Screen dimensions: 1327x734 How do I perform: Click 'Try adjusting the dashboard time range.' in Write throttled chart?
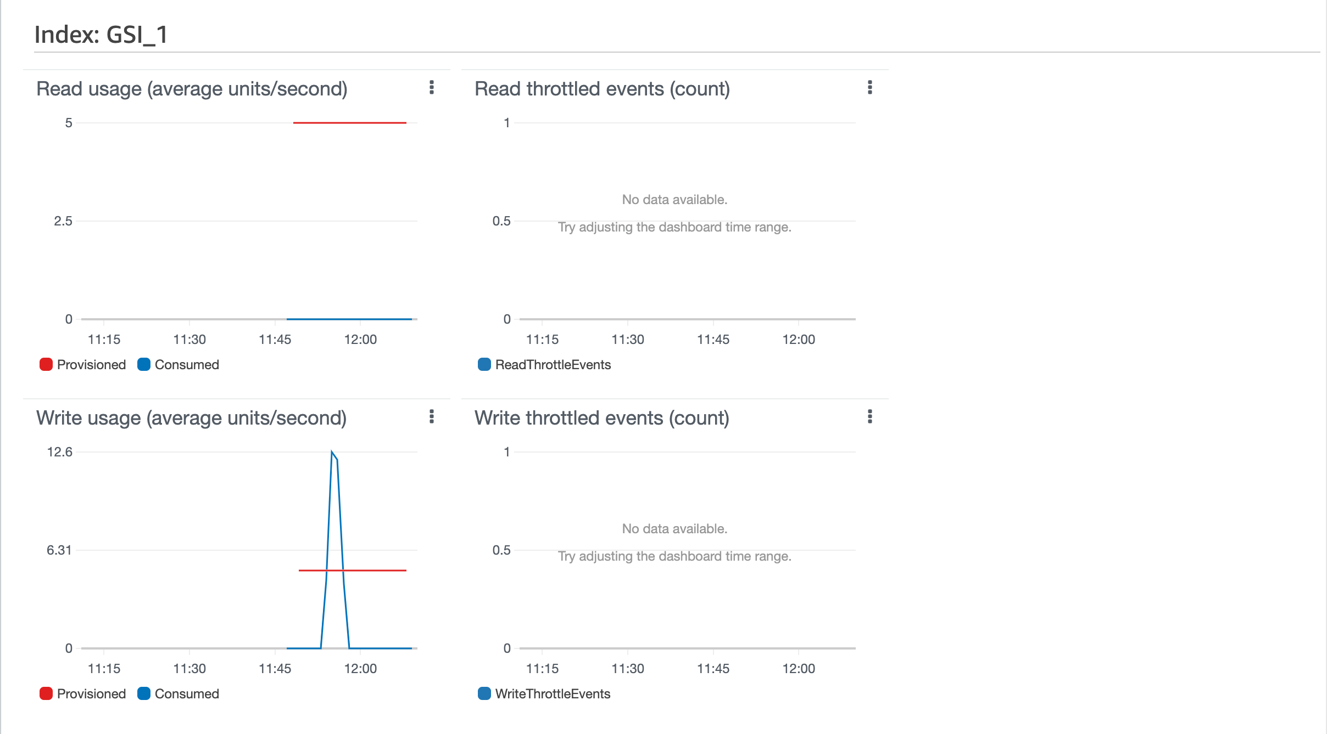pos(674,556)
